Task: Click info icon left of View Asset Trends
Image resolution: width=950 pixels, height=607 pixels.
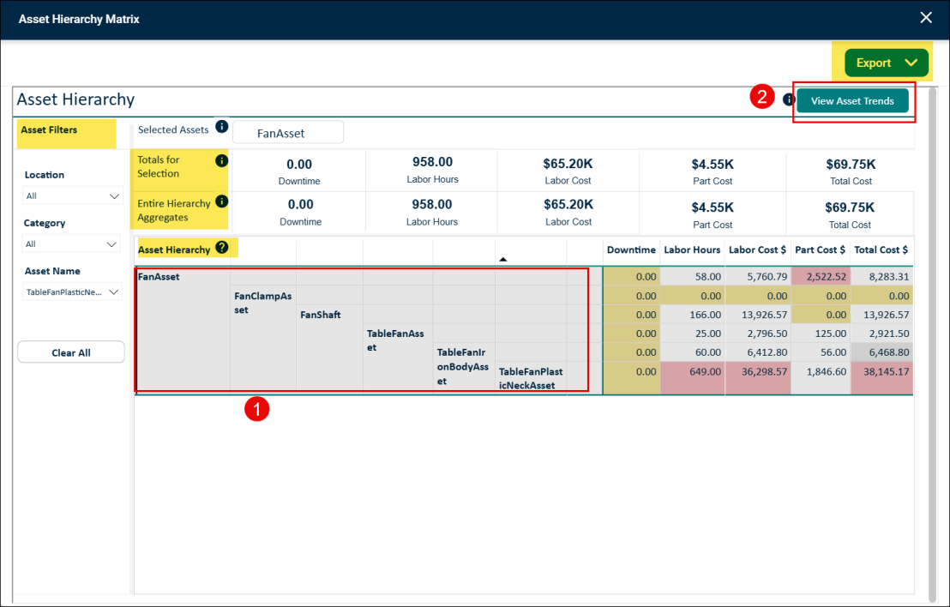Action: tap(788, 99)
